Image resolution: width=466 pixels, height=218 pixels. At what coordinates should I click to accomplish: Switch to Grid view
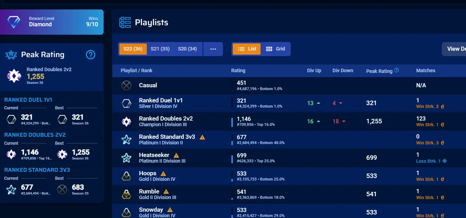(x=276, y=49)
